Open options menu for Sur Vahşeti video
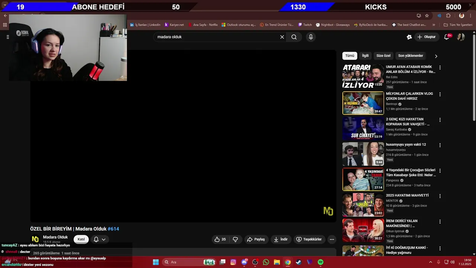The image size is (476, 268). coord(440,120)
